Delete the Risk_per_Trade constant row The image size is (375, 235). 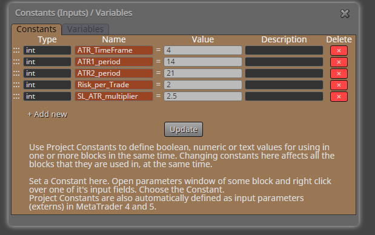pyautogui.click(x=339, y=85)
